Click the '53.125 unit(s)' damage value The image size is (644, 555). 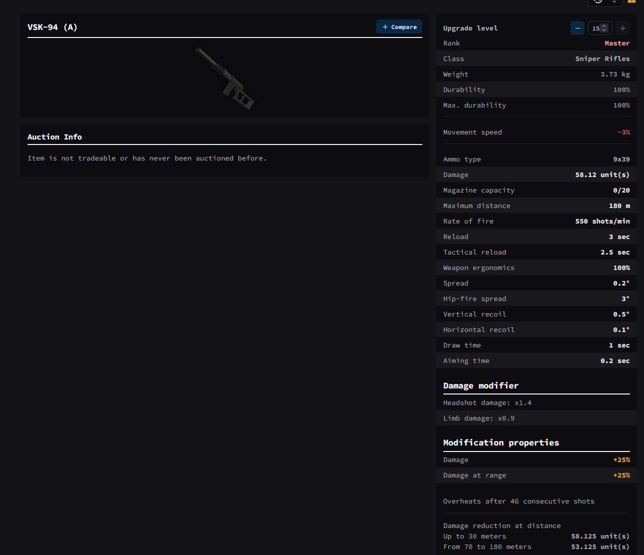pyautogui.click(x=600, y=547)
